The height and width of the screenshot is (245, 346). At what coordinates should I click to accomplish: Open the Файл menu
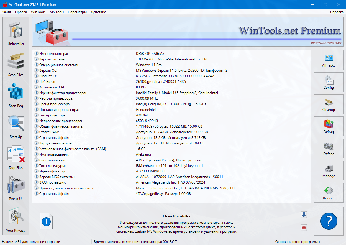coord(7,12)
